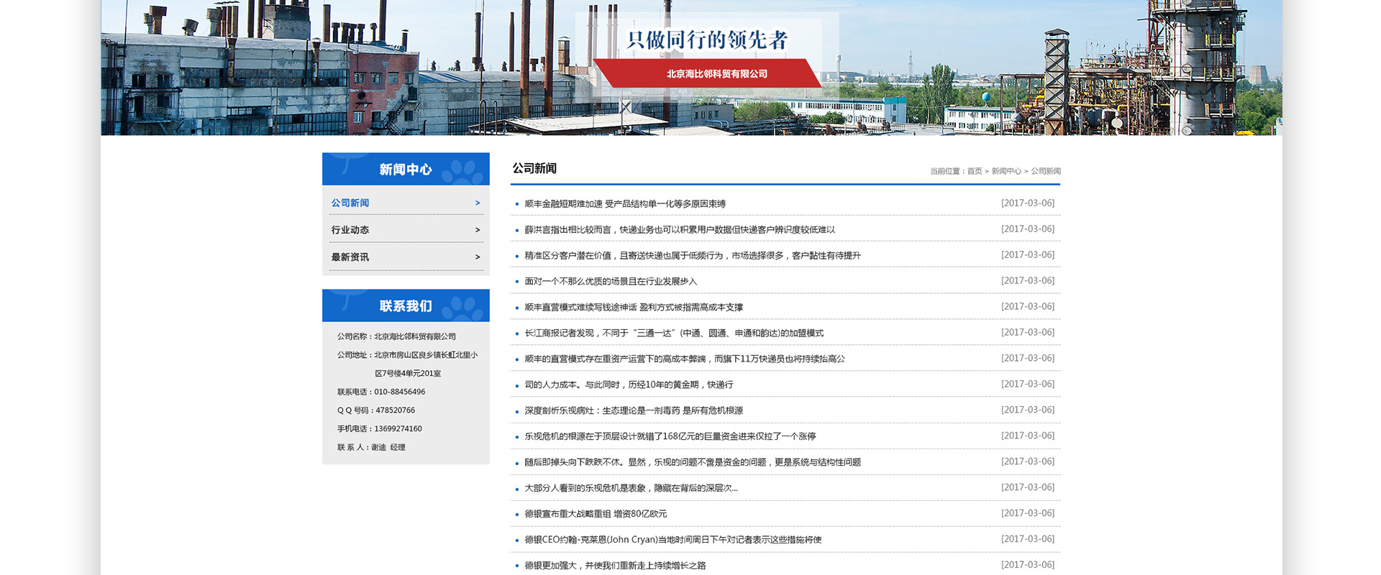1381x575 pixels.
Task: Click the arrow next to 最新资讯
Action: [477, 257]
